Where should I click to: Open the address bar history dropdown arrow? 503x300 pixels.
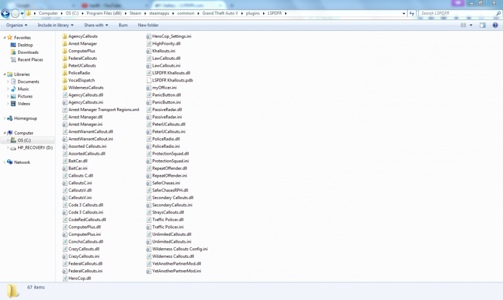click(x=403, y=14)
